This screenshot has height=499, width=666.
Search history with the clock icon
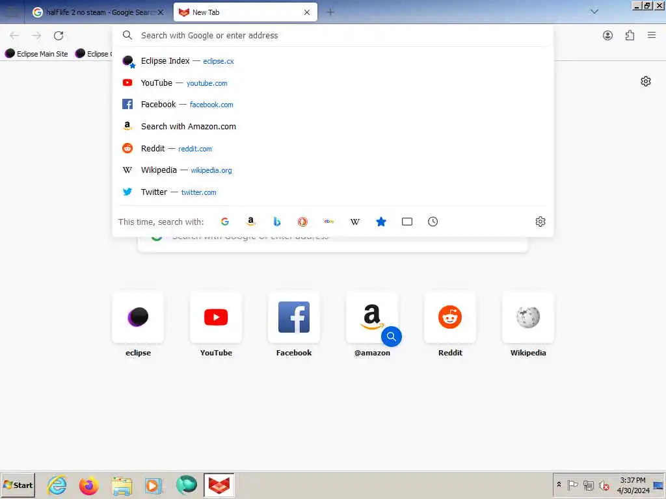click(433, 222)
